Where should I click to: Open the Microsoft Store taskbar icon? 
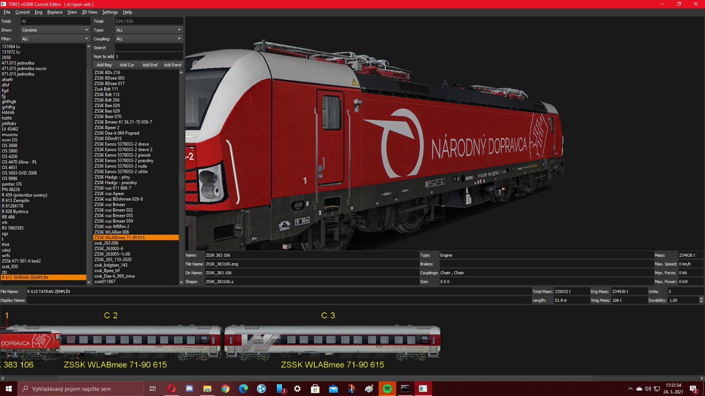pos(315,389)
